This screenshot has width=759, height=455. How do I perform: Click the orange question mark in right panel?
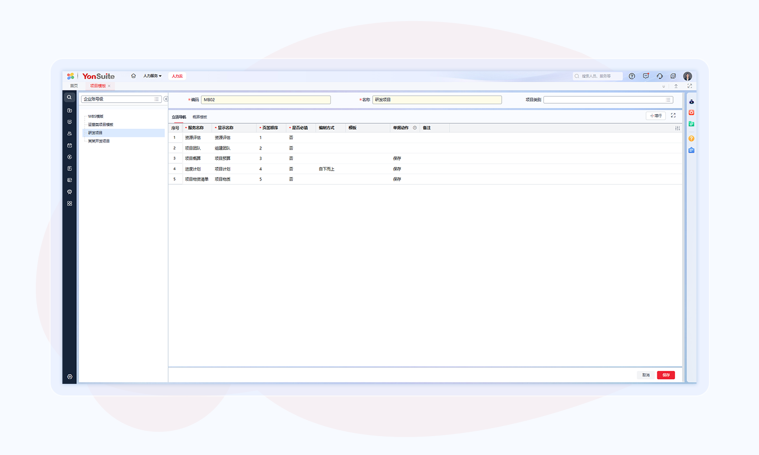(x=691, y=139)
